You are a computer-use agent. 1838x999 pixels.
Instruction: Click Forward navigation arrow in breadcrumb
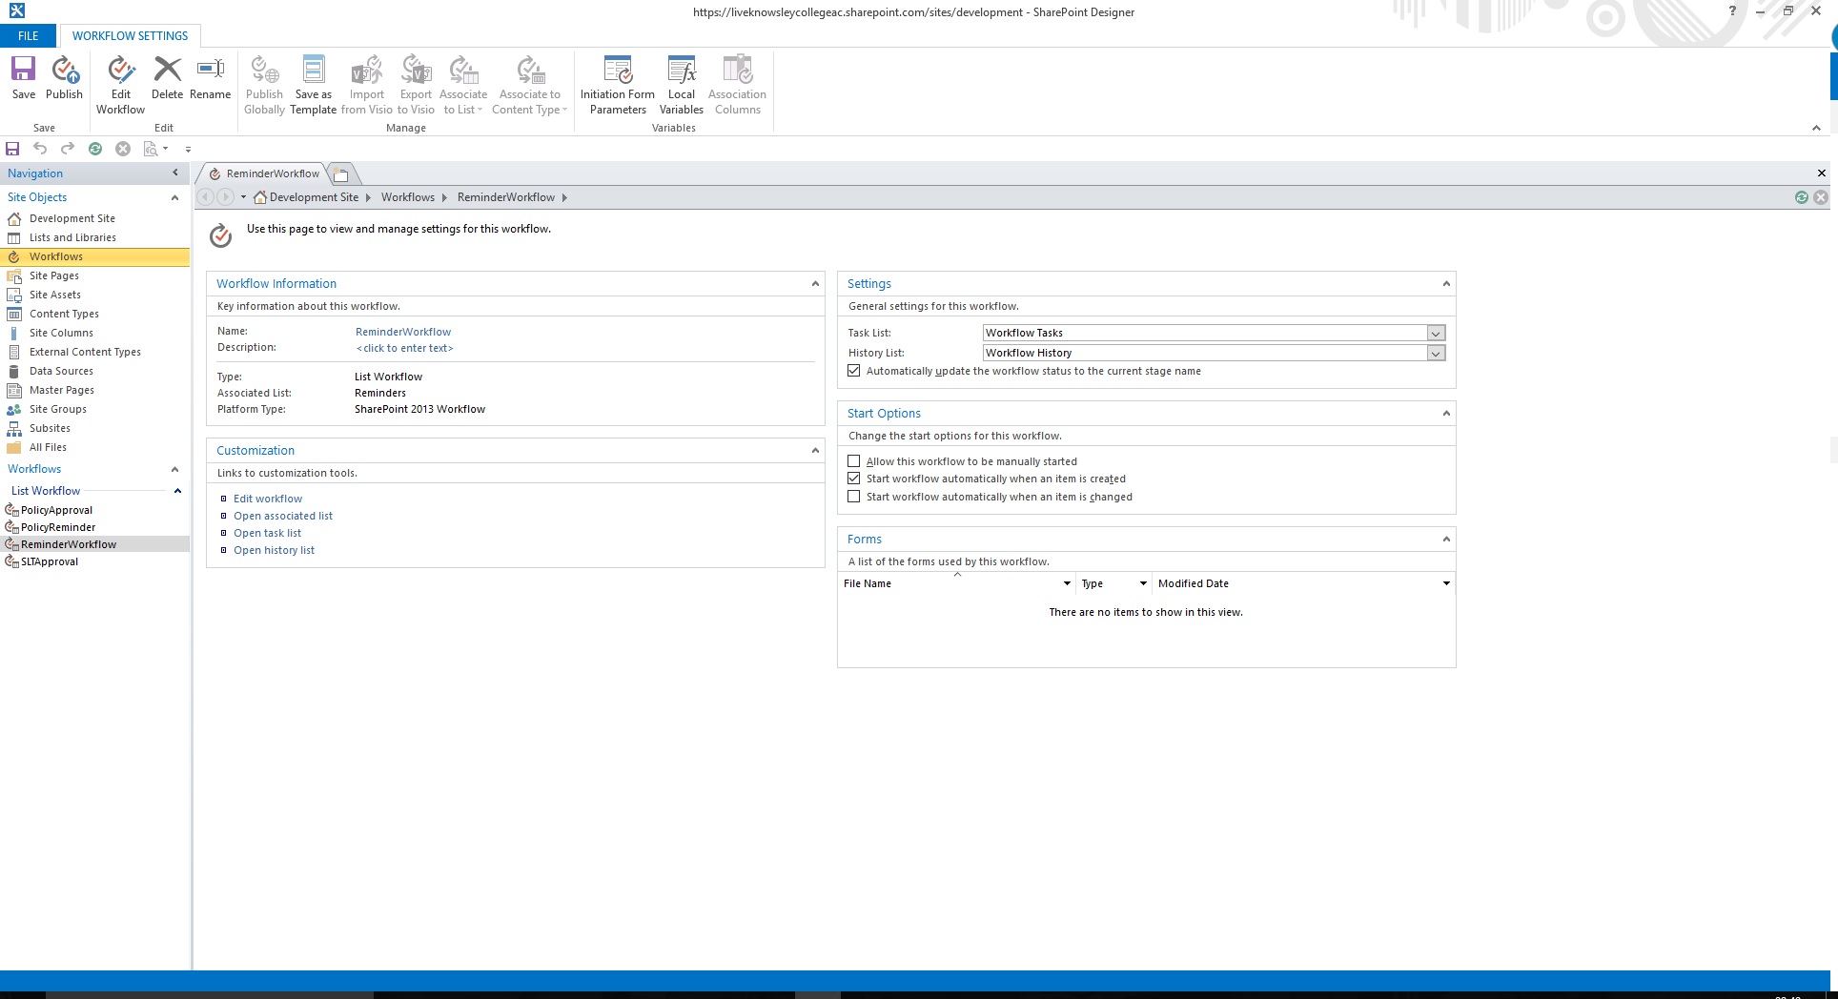pyautogui.click(x=225, y=197)
